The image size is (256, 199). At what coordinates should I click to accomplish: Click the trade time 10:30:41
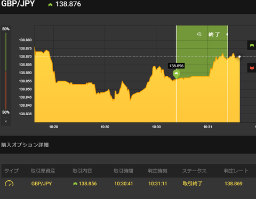124,184
